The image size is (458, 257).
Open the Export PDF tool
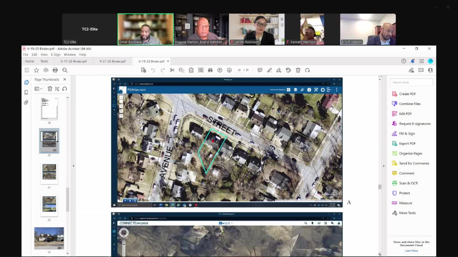(x=407, y=143)
